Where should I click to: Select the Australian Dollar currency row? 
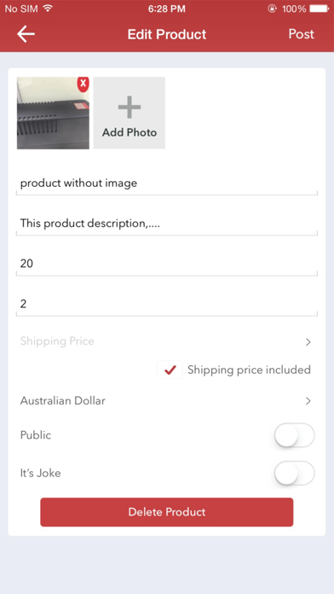(167, 401)
